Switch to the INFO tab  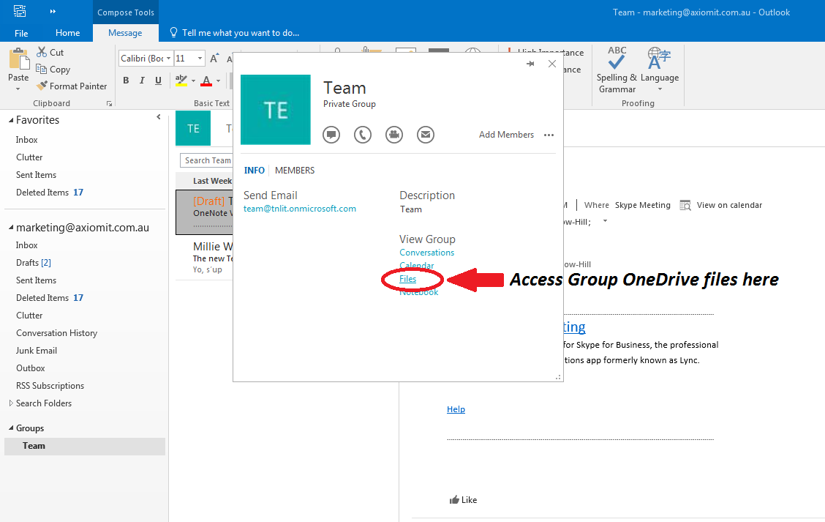(x=254, y=171)
